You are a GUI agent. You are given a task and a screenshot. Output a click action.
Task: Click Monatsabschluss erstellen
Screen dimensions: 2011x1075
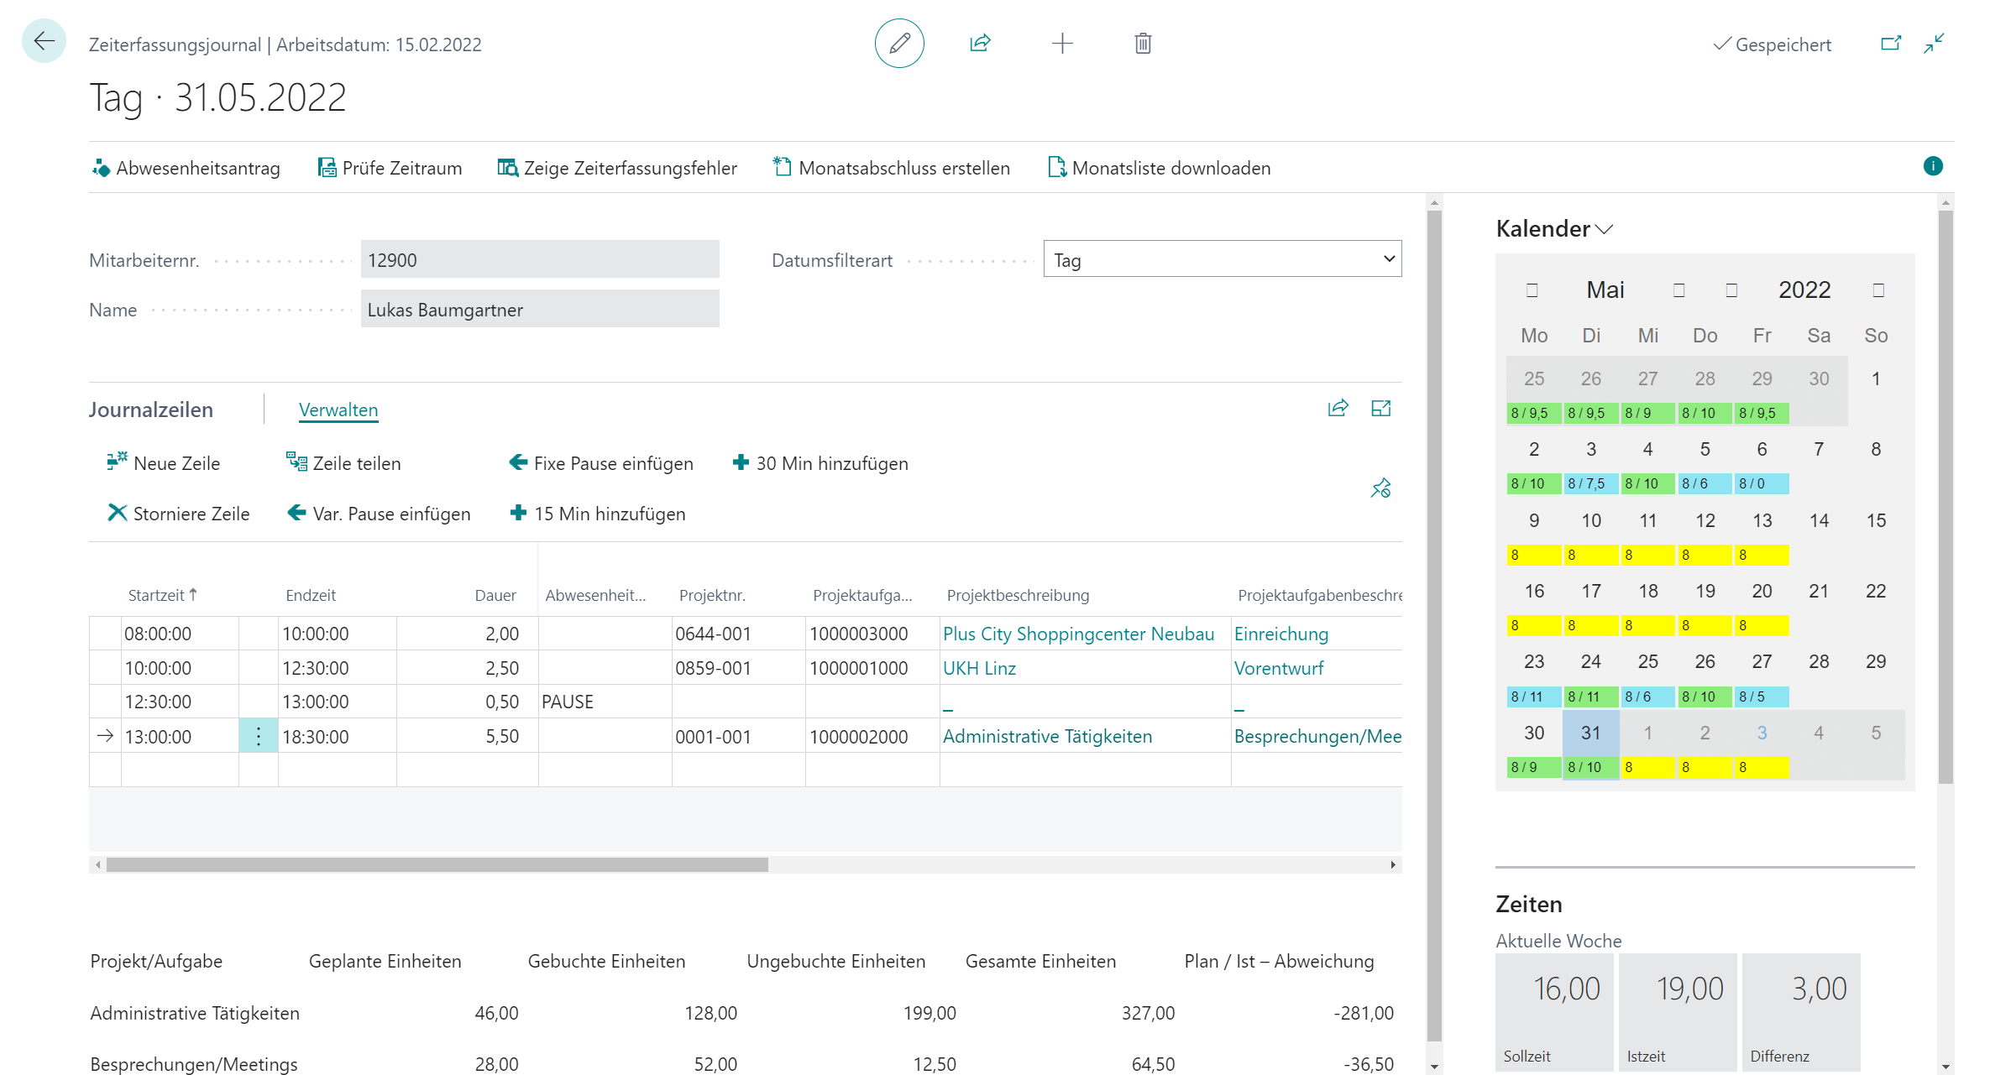[x=892, y=168]
